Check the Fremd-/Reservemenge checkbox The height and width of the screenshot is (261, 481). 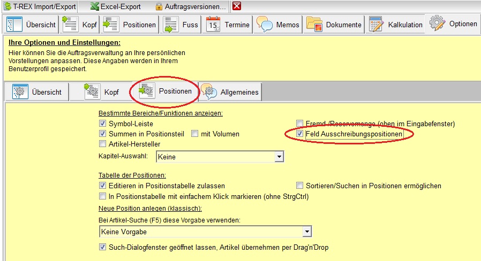(x=299, y=124)
